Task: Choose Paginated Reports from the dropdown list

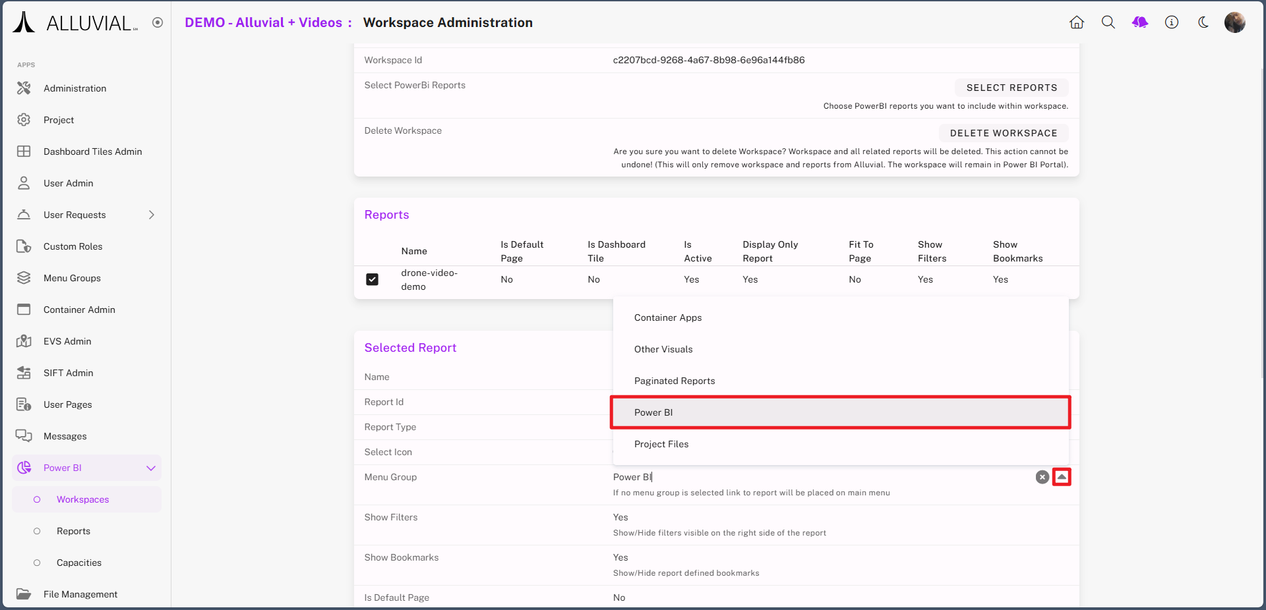Action: click(841, 381)
